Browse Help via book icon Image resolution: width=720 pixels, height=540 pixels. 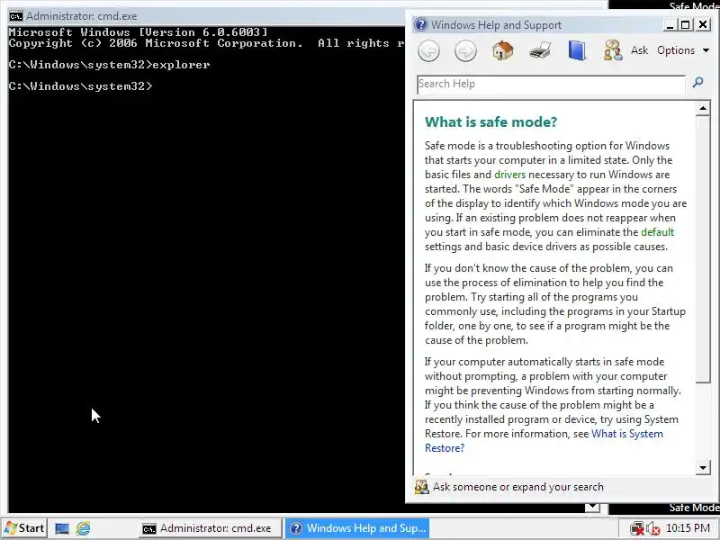pyautogui.click(x=577, y=50)
